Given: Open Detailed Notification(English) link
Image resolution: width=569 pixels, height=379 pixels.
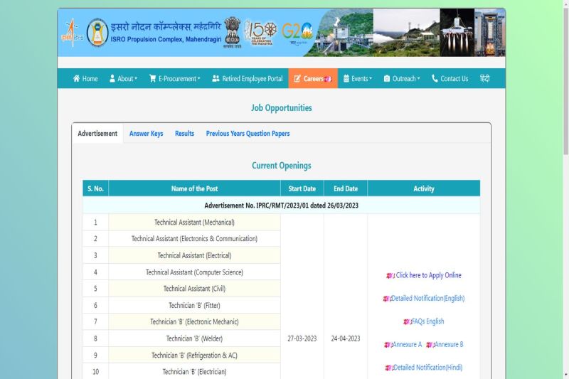Looking at the screenshot, I should point(427,299).
